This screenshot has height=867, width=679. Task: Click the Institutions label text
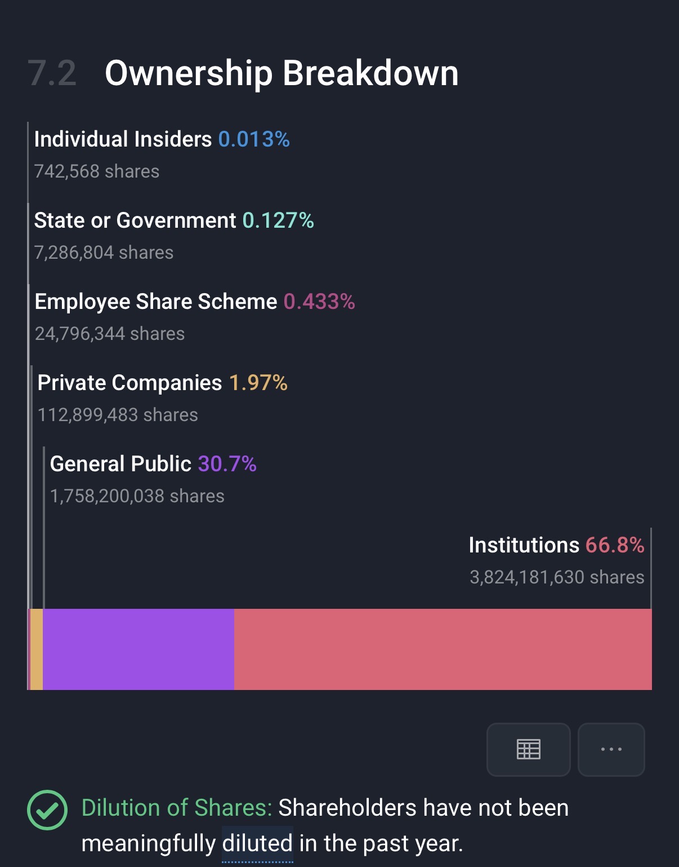click(x=524, y=545)
